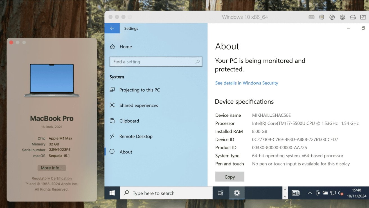369x208 pixels.
Task: Select About in the sidebar
Action: tap(126, 152)
